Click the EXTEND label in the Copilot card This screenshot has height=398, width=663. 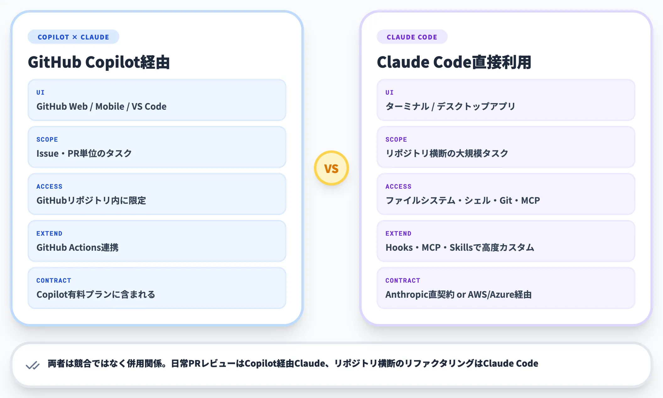(x=49, y=233)
